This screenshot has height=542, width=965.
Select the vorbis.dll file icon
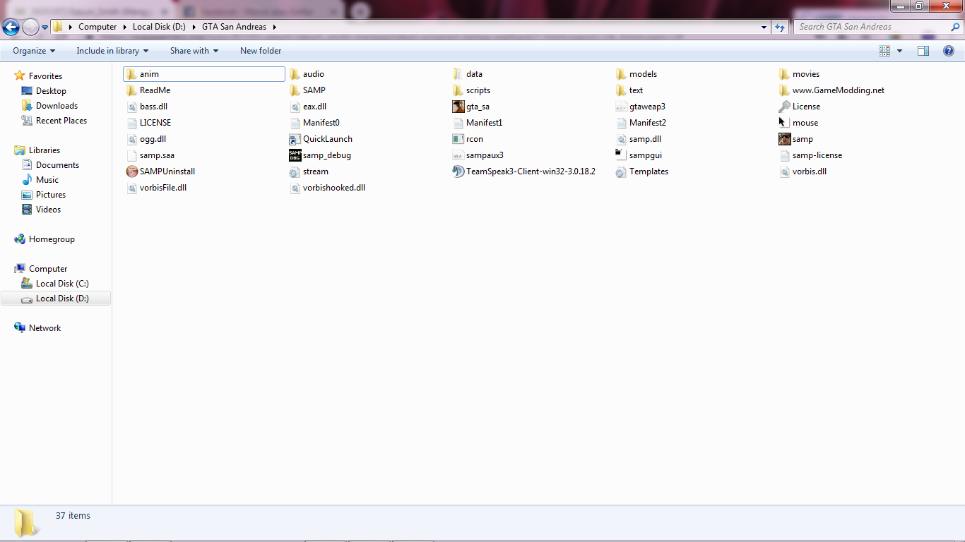(x=785, y=171)
